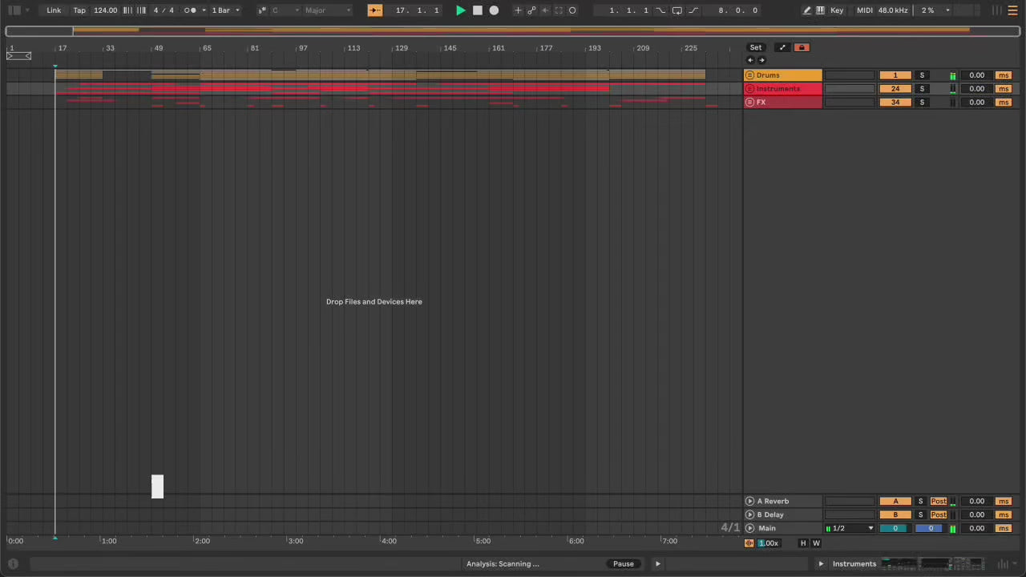Open Main output 1/2 dropdown
Image resolution: width=1026 pixels, height=577 pixels.
coord(851,528)
